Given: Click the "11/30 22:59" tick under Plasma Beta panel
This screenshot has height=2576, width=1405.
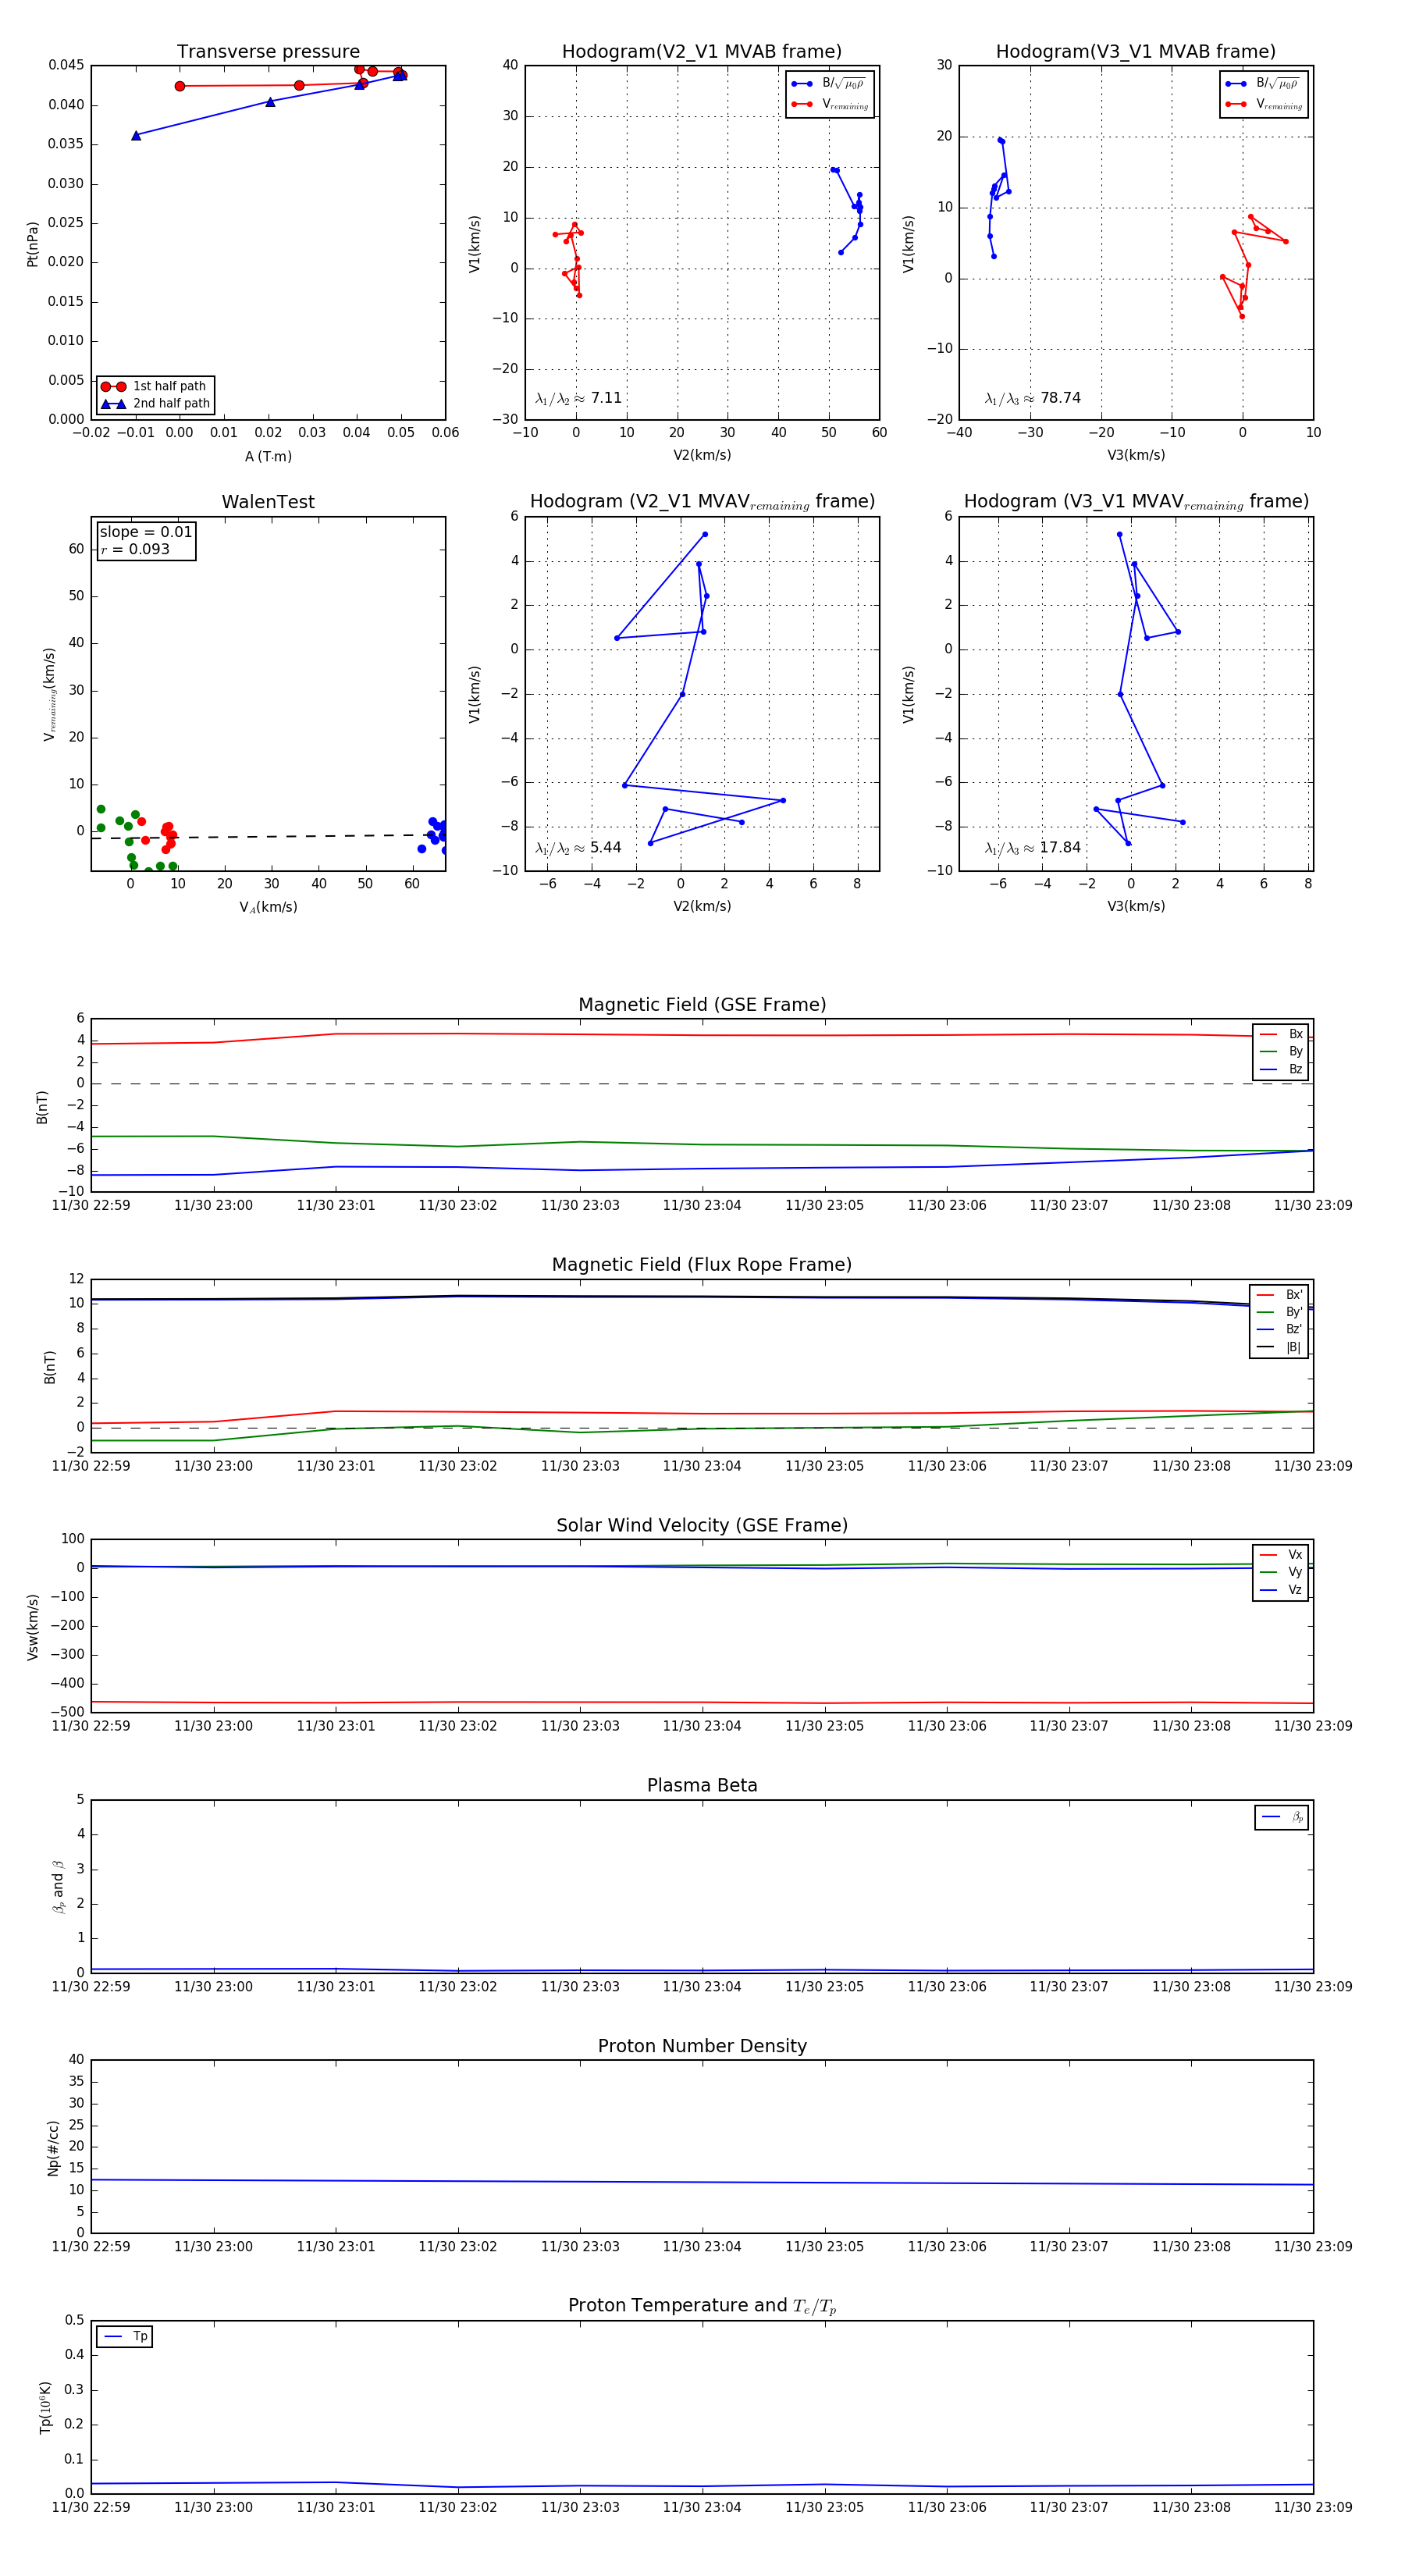Looking at the screenshot, I should click(91, 1987).
